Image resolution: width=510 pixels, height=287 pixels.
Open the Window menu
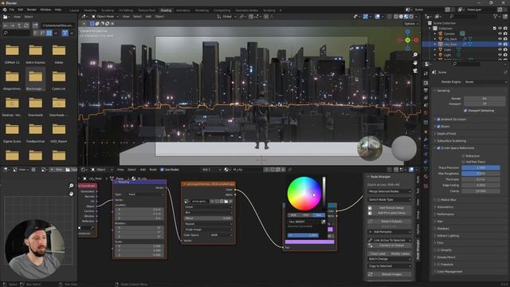click(x=45, y=10)
